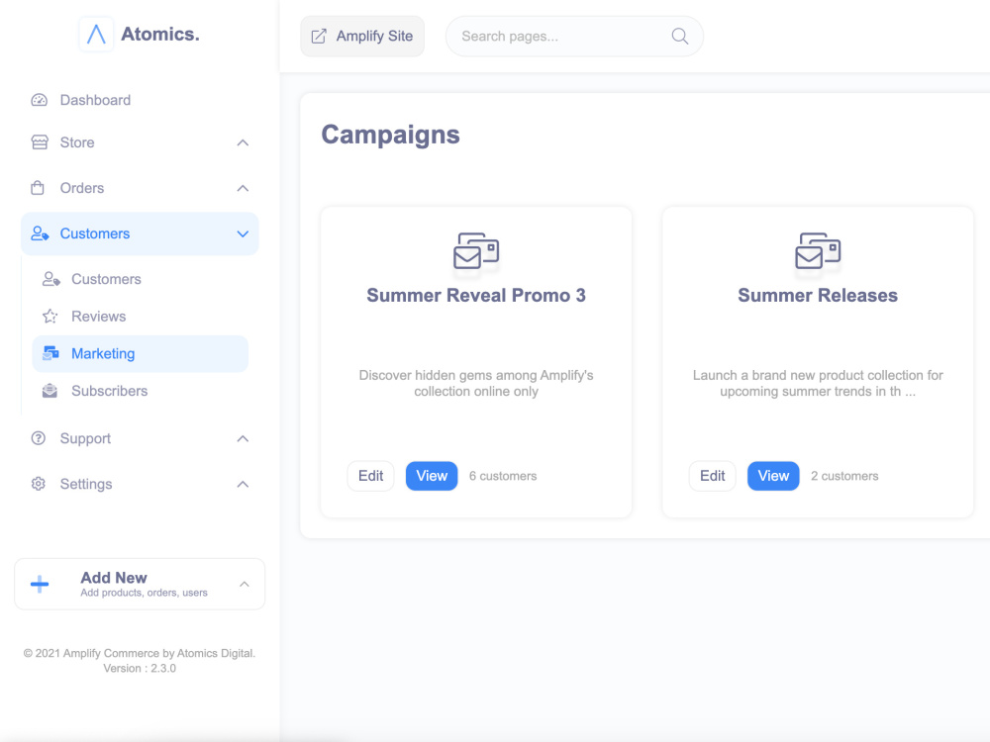990x742 pixels.
Task: Expand the Support section chevron
Action: 243,438
